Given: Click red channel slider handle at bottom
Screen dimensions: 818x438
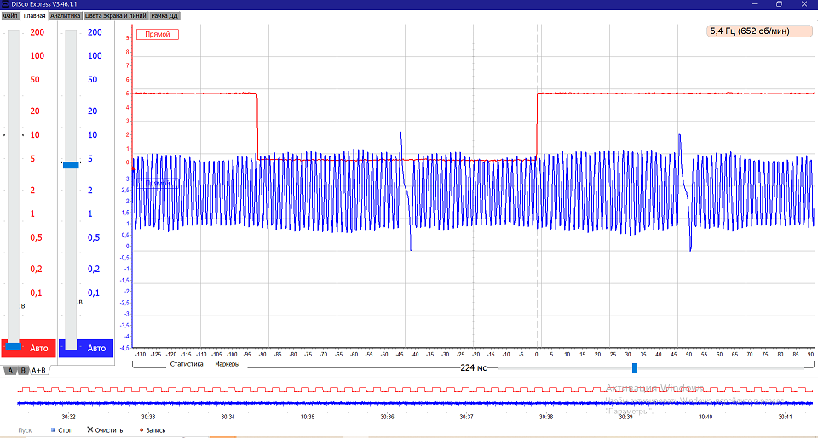Looking at the screenshot, I should pyautogui.click(x=14, y=346).
